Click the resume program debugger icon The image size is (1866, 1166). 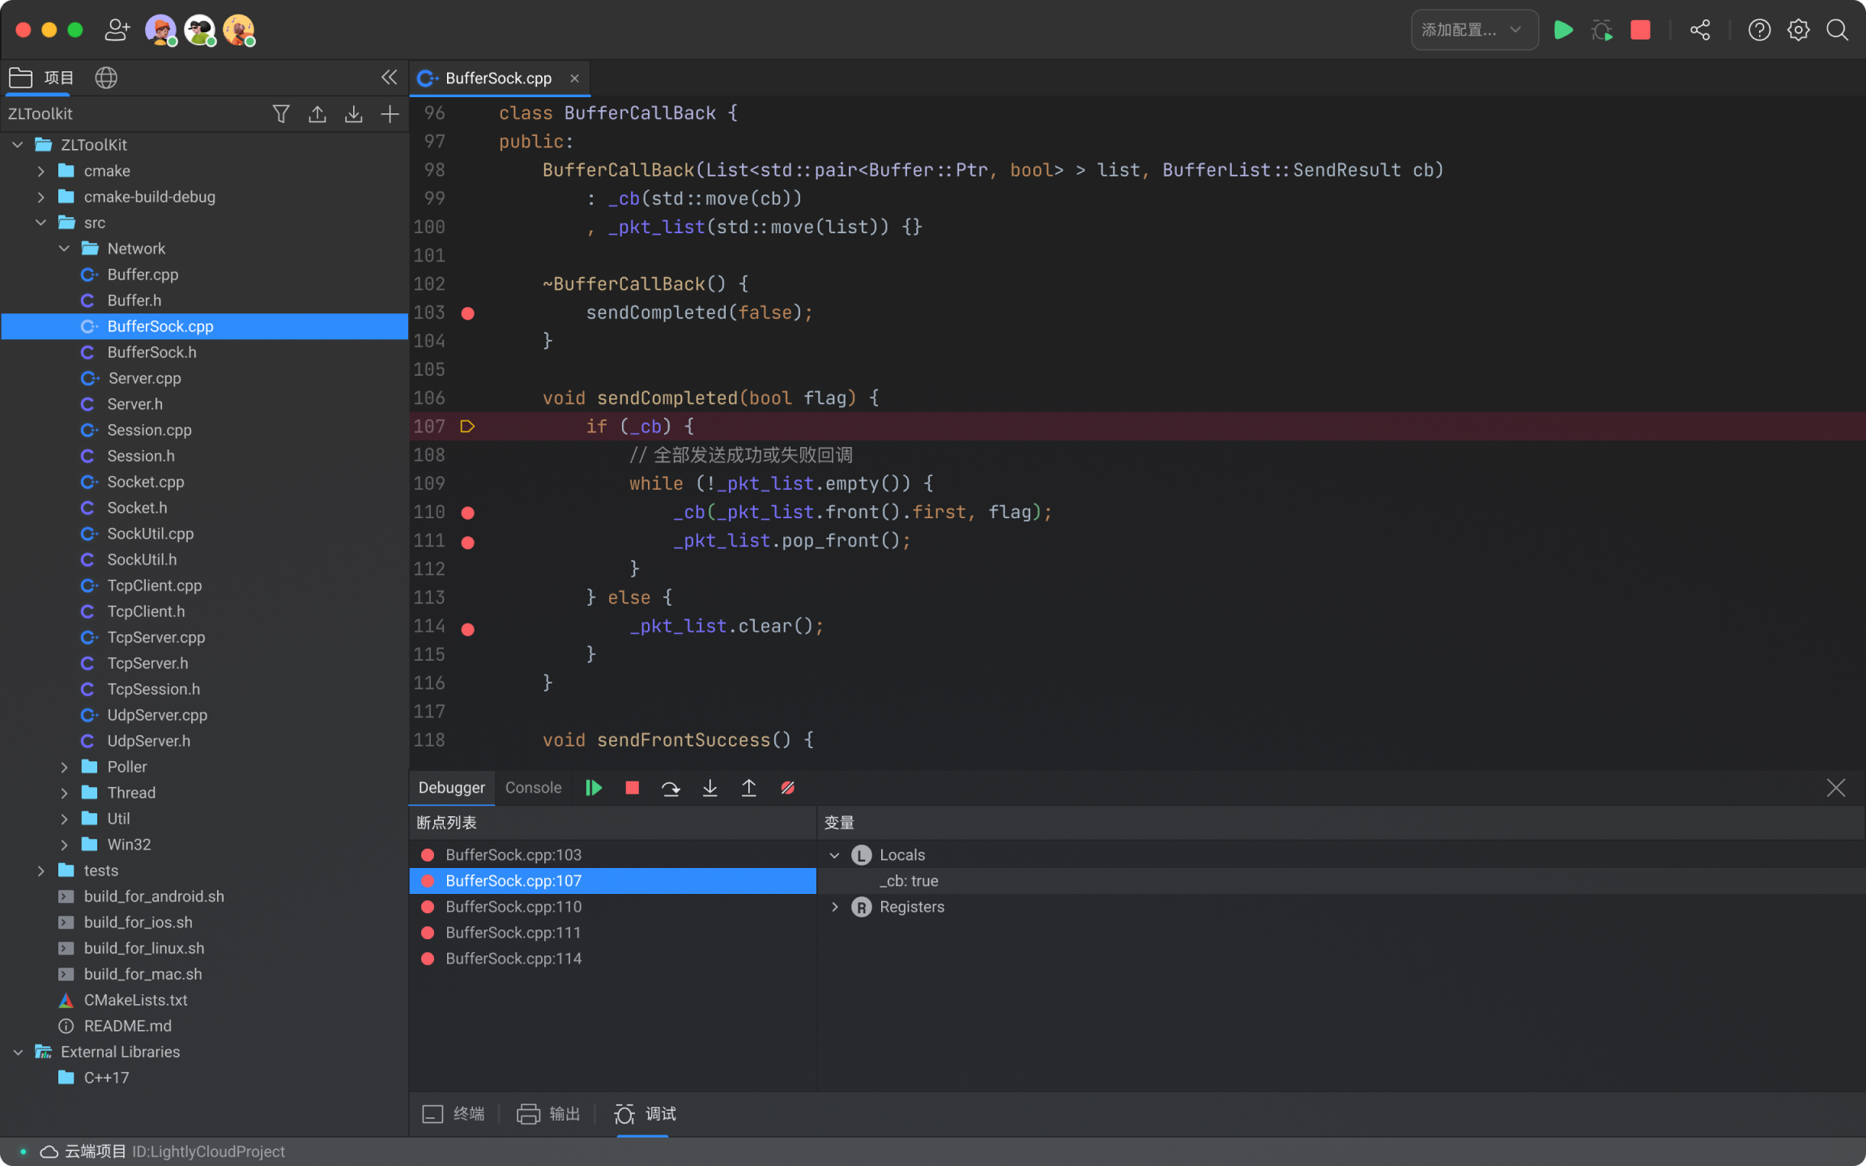click(594, 788)
